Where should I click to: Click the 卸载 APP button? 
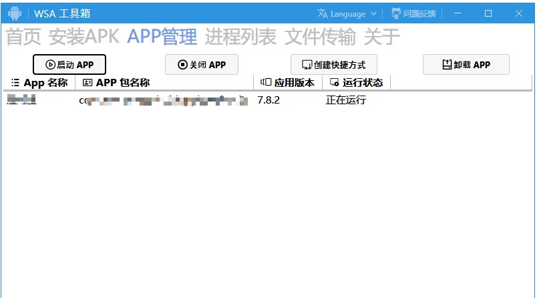click(x=466, y=64)
